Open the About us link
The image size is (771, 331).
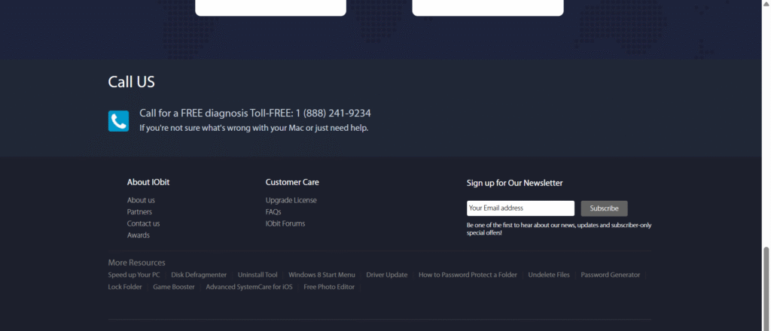(141, 200)
